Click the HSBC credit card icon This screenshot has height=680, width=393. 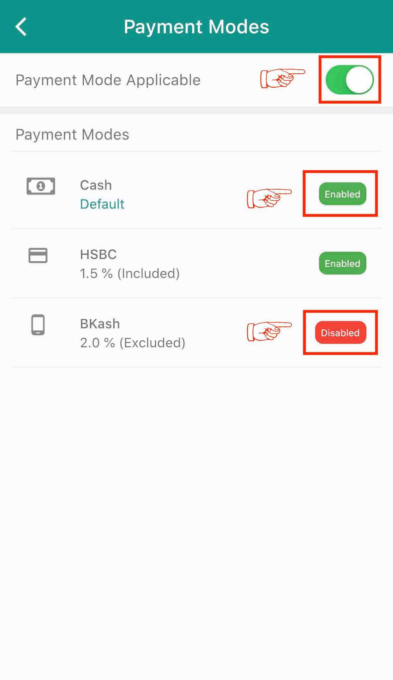pos(38,255)
